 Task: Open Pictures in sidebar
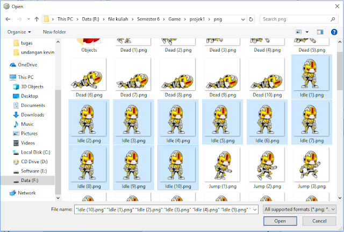[25, 134]
